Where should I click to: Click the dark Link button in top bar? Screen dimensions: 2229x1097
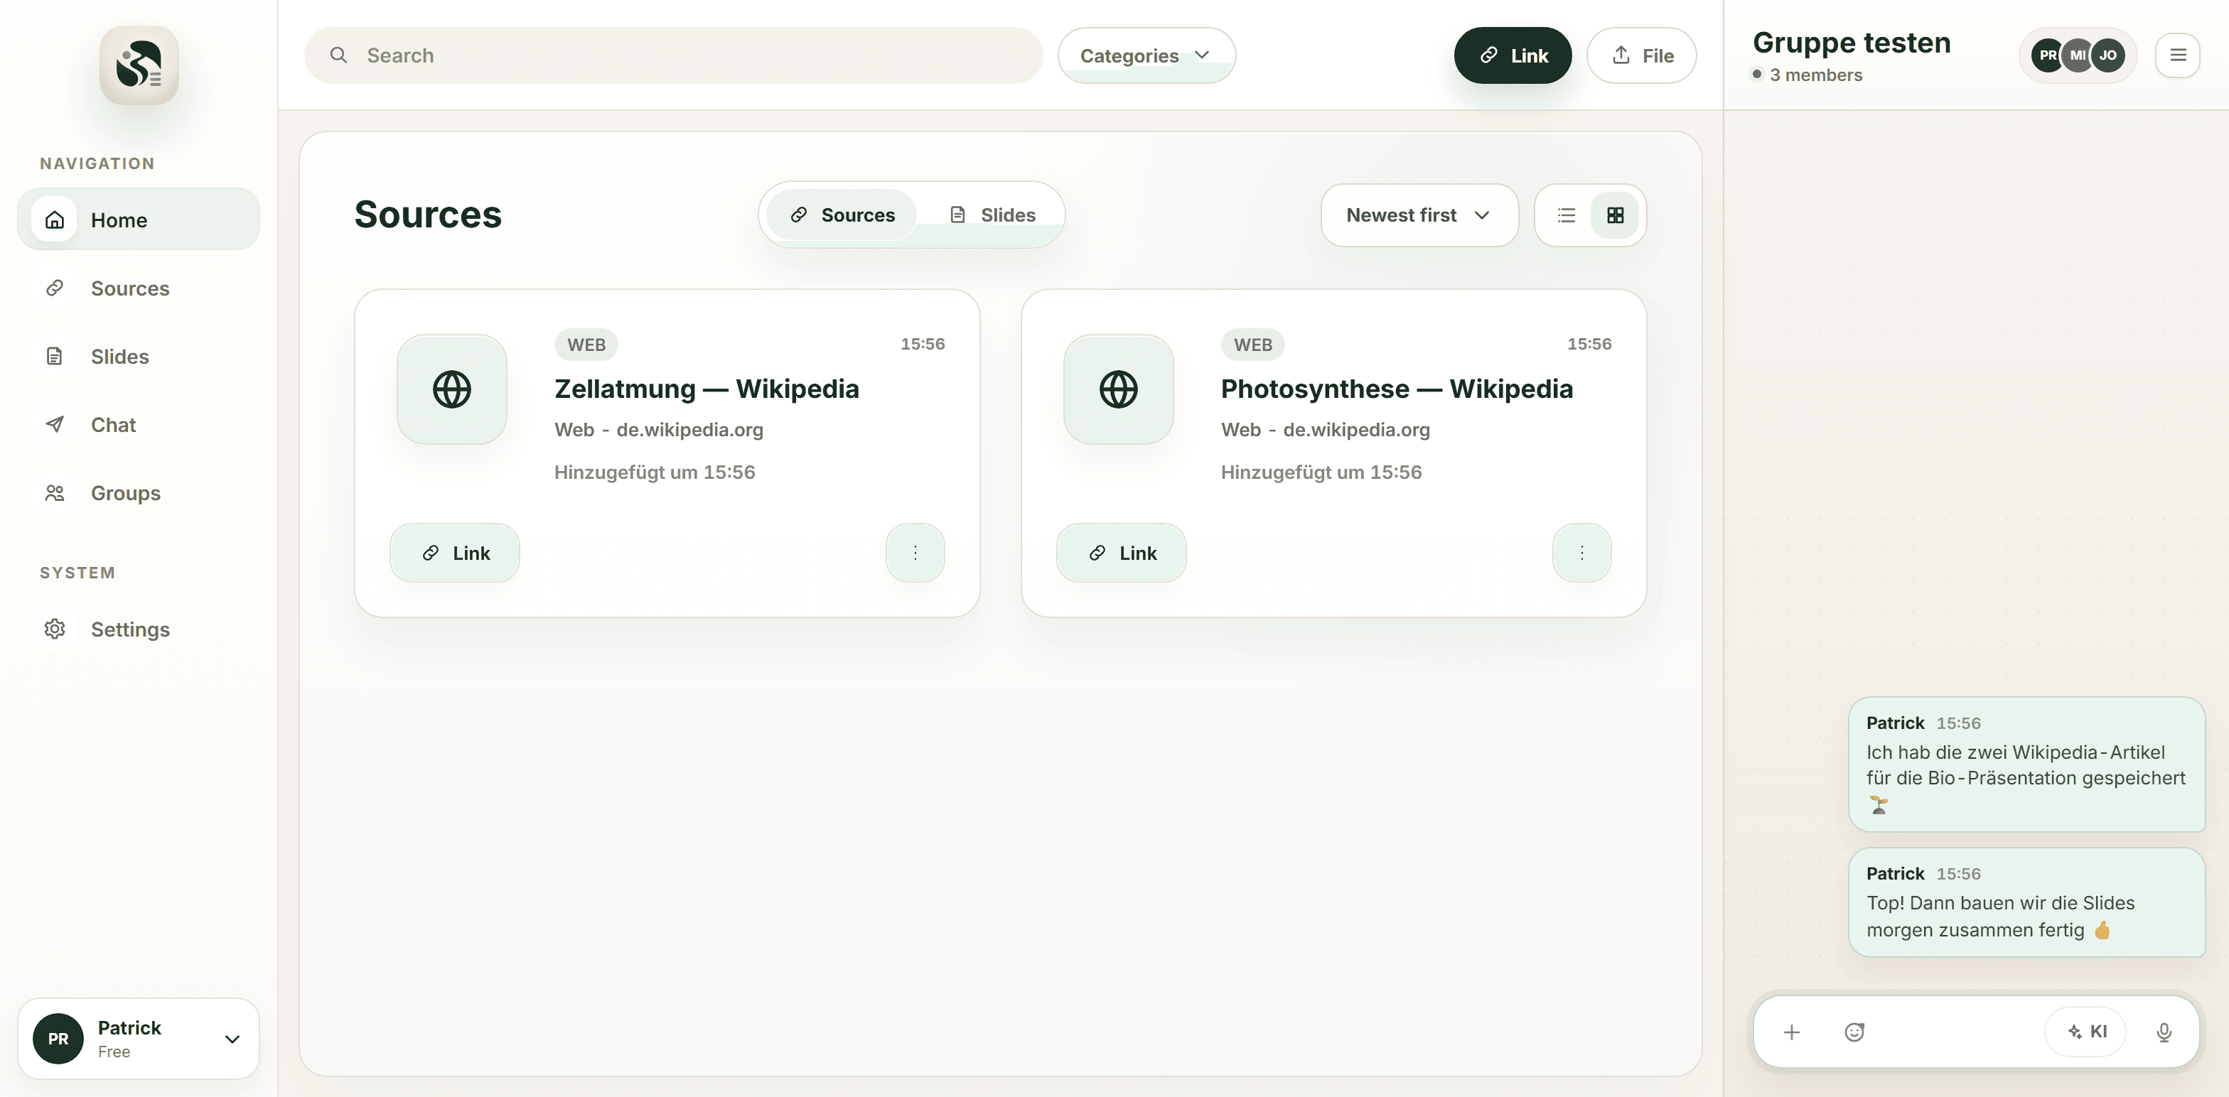[x=1513, y=55]
